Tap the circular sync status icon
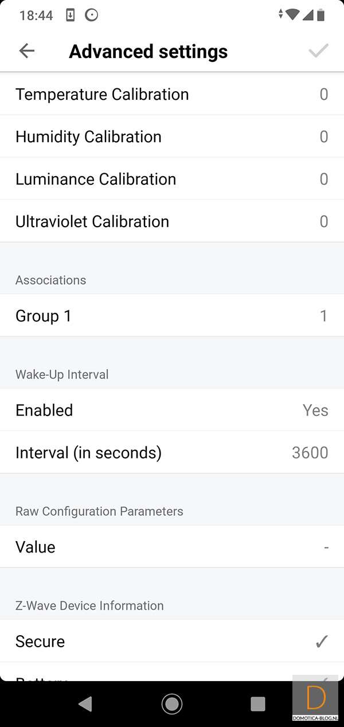 91,15
